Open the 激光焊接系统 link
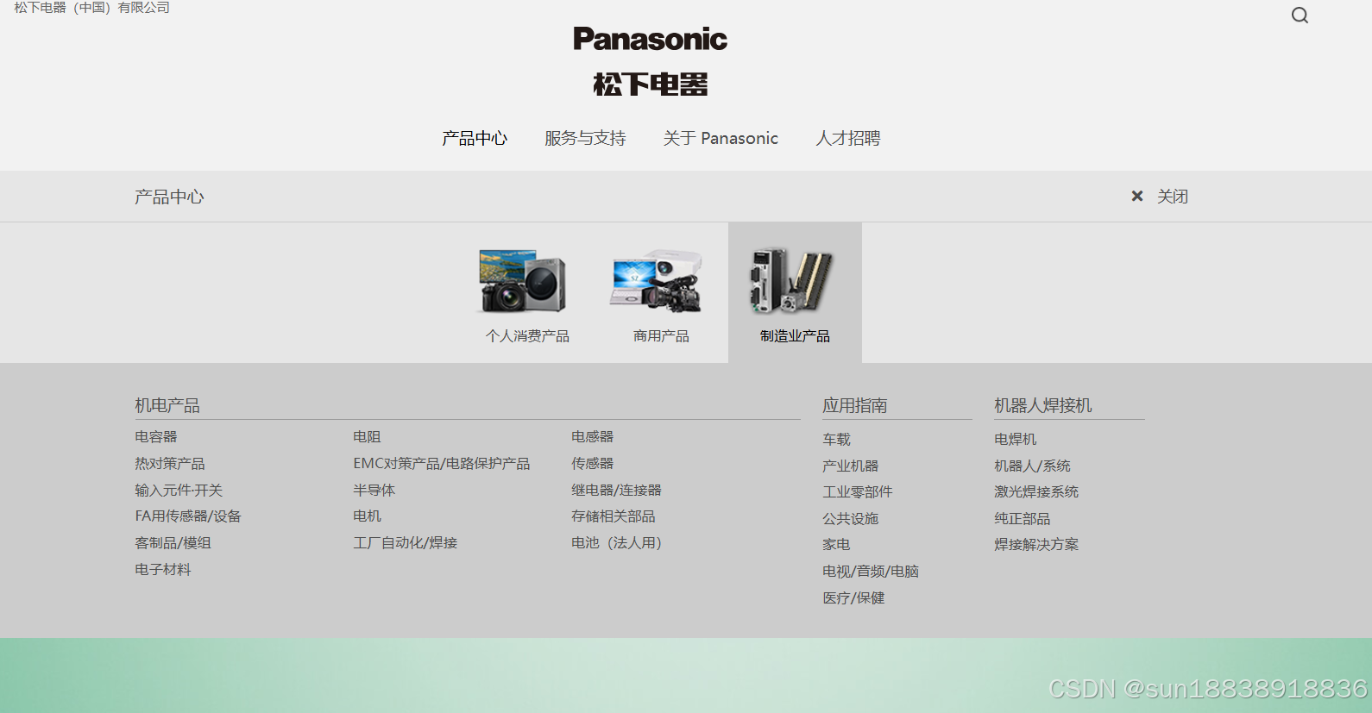 coord(1036,492)
